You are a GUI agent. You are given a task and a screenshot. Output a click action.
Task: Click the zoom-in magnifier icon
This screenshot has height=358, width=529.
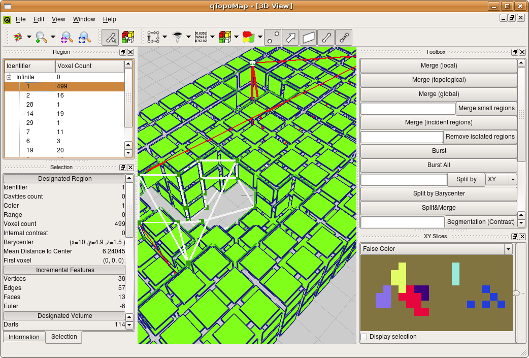click(x=41, y=37)
